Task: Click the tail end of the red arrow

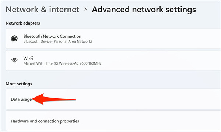Action: coord(75,100)
